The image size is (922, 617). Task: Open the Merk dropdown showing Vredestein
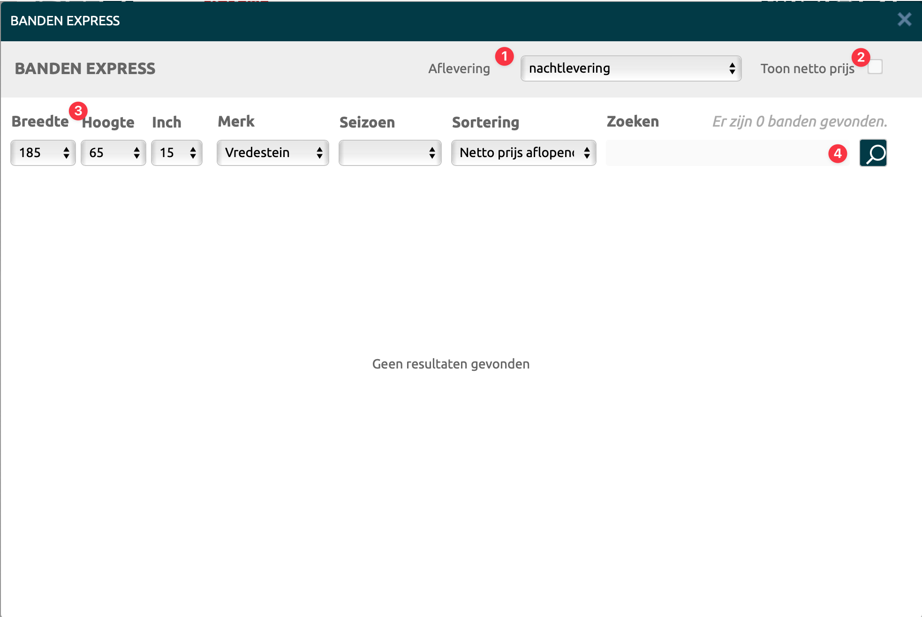pos(272,153)
